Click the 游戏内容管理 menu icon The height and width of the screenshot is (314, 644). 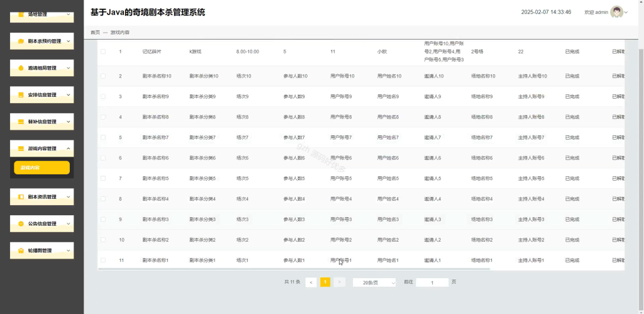21,149
